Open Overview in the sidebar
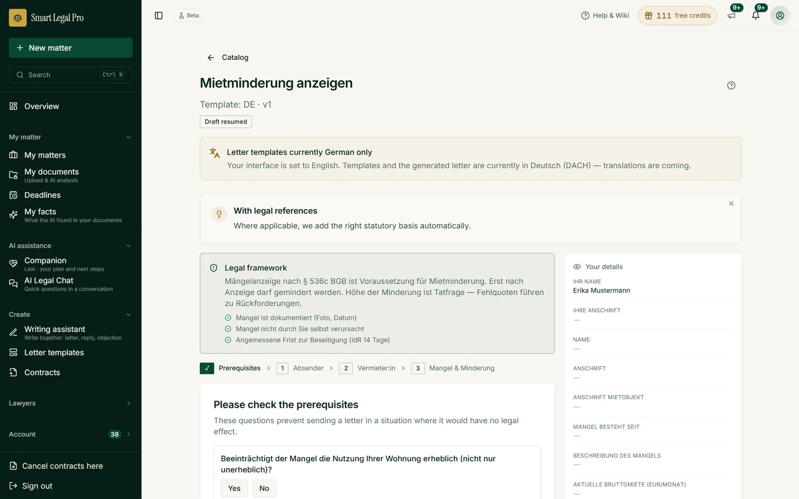The width and height of the screenshot is (799, 499). pos(70,106)
